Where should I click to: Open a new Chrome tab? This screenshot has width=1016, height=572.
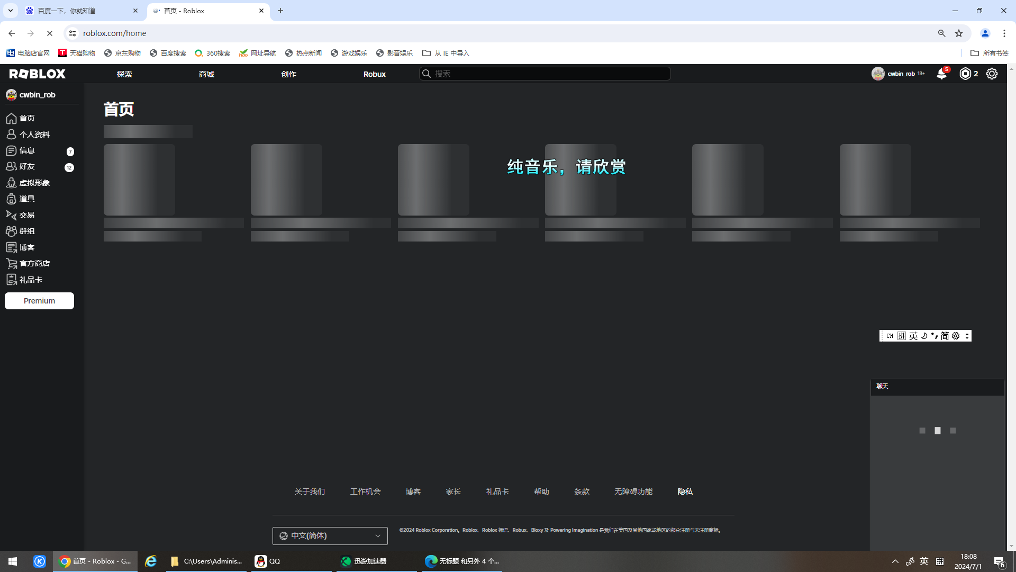tap(280, 11)
